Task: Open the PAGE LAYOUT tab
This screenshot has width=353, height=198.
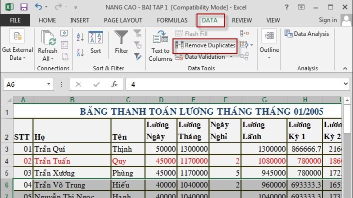Action: coord(123,20)
